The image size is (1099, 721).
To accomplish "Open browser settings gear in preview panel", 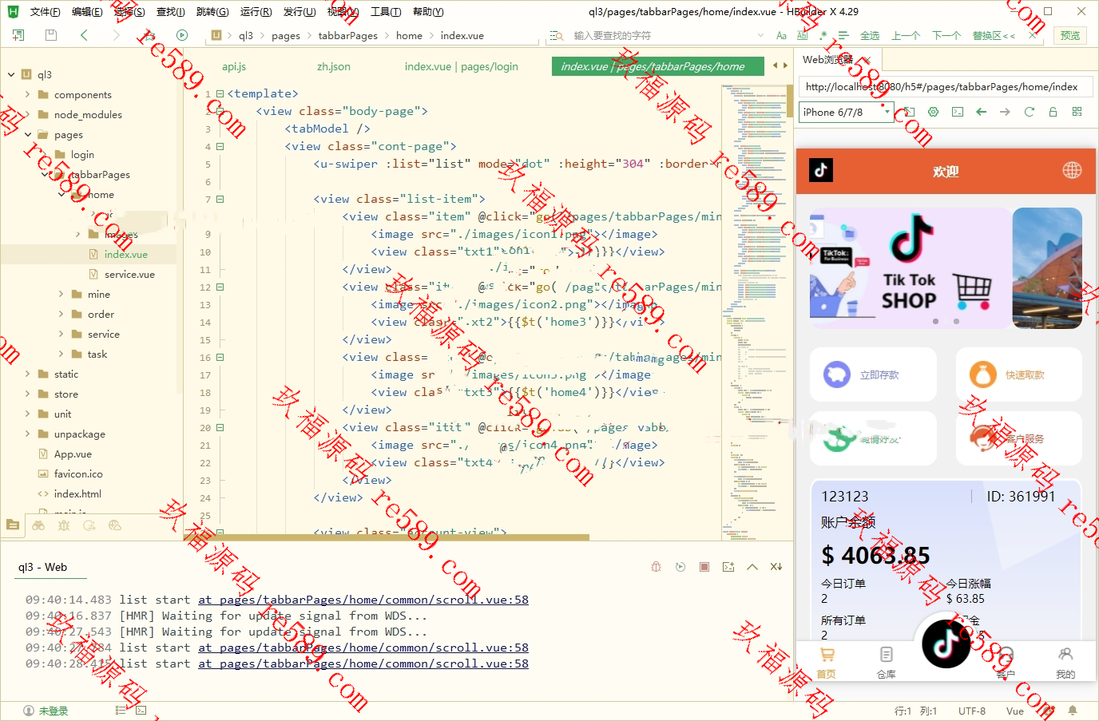I will (x=933, y=112).
